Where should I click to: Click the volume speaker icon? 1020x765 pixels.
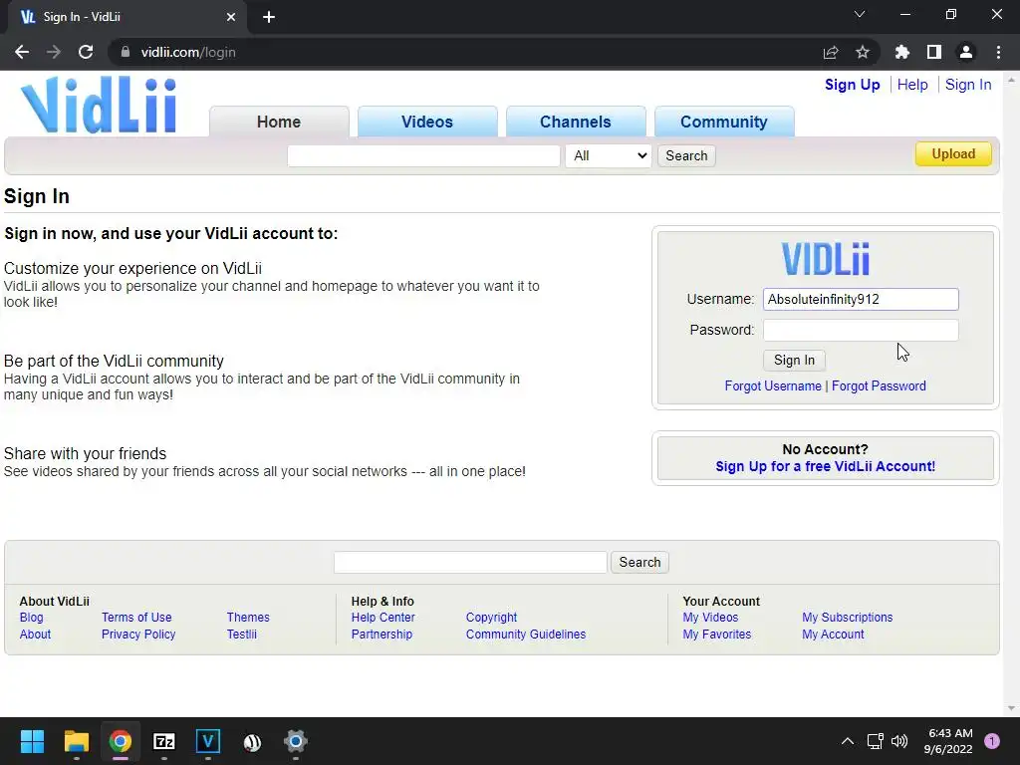tap(899, 741)
